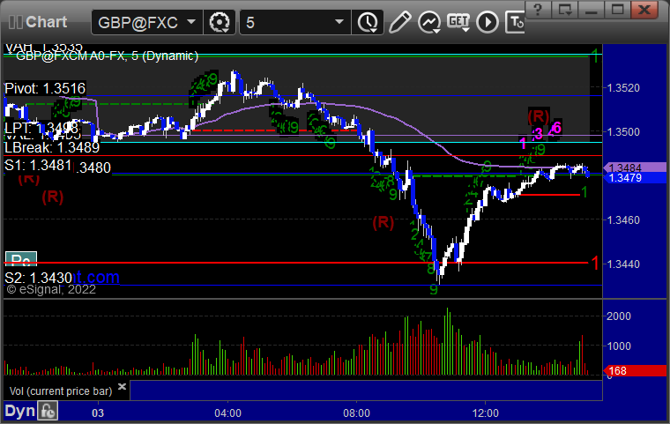670x424 pixels.
Task: Click the magenta 3 count marker
Action: point(539,134)
